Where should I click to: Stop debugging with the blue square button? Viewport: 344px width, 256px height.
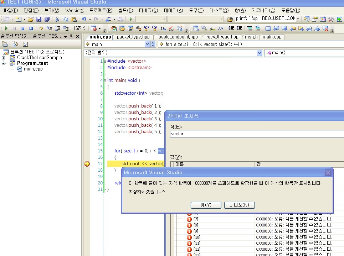click(x=22, y=28)
